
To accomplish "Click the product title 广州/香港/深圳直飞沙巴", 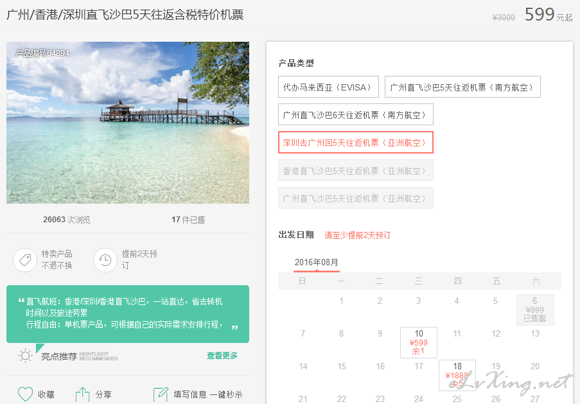I will [125, 14].
